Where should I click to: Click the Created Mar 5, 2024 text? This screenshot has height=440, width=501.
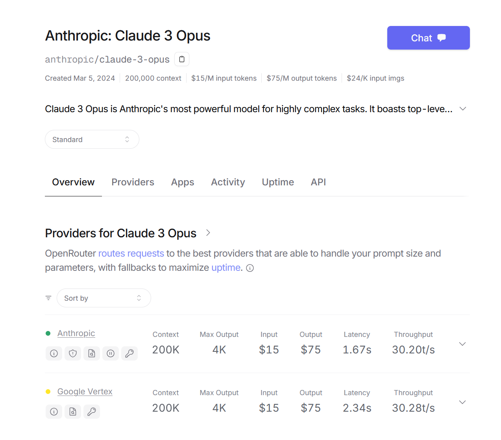click(x=80, y=78)
